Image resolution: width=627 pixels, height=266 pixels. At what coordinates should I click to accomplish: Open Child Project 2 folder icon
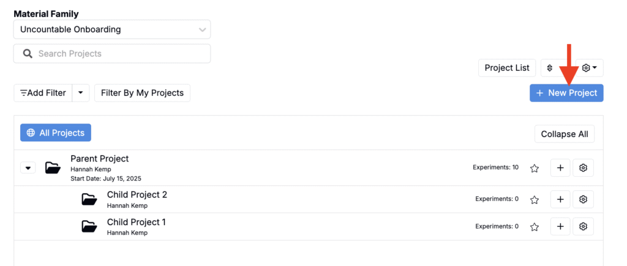pos(89,199)
